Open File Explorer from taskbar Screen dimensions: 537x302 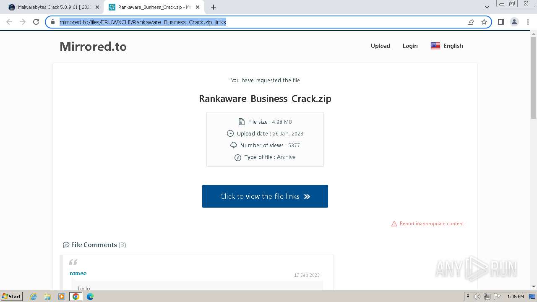47,297
